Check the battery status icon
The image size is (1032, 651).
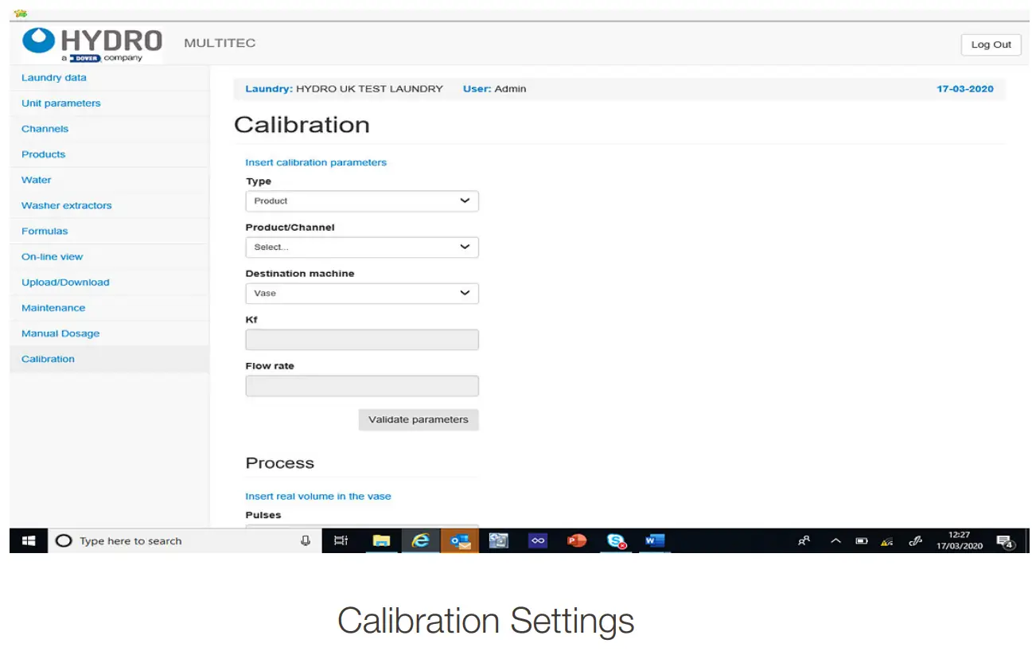pyautogui.click(x=861, y=541)
